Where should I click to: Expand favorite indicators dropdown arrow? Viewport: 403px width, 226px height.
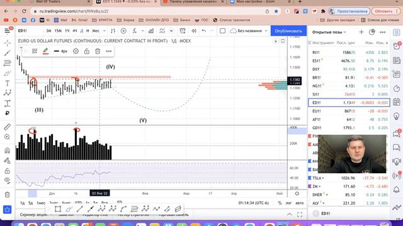click(143, 31)
